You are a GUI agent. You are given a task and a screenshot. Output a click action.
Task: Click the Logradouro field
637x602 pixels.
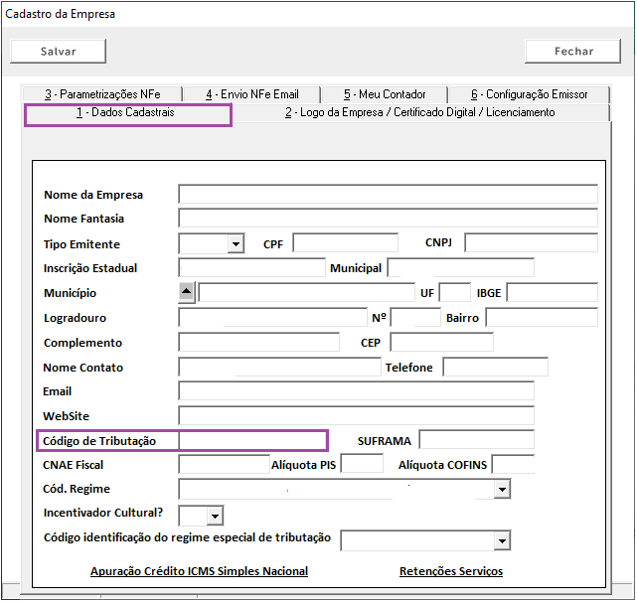(272, 317)
